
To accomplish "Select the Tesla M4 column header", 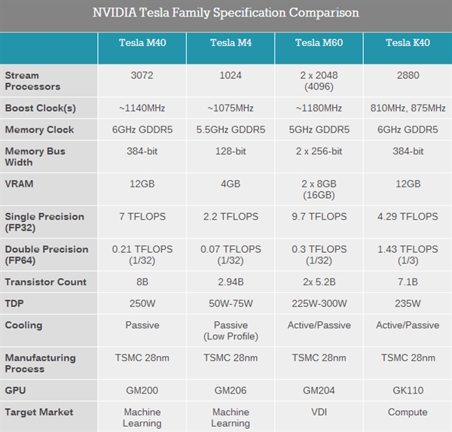I will coord(231,43).
